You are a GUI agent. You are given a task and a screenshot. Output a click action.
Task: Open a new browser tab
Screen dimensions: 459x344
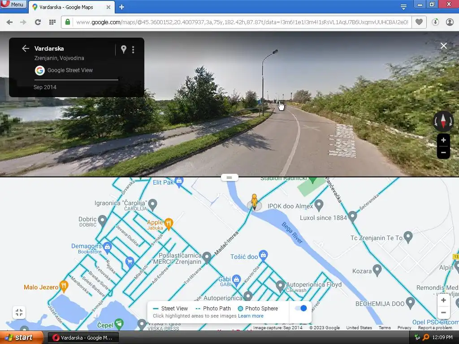122,7
